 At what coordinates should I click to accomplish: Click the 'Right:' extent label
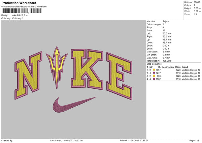tap(149, 36)
